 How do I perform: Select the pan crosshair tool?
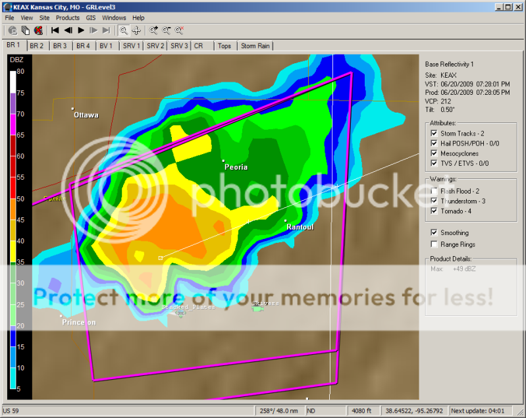coord(136,30)
